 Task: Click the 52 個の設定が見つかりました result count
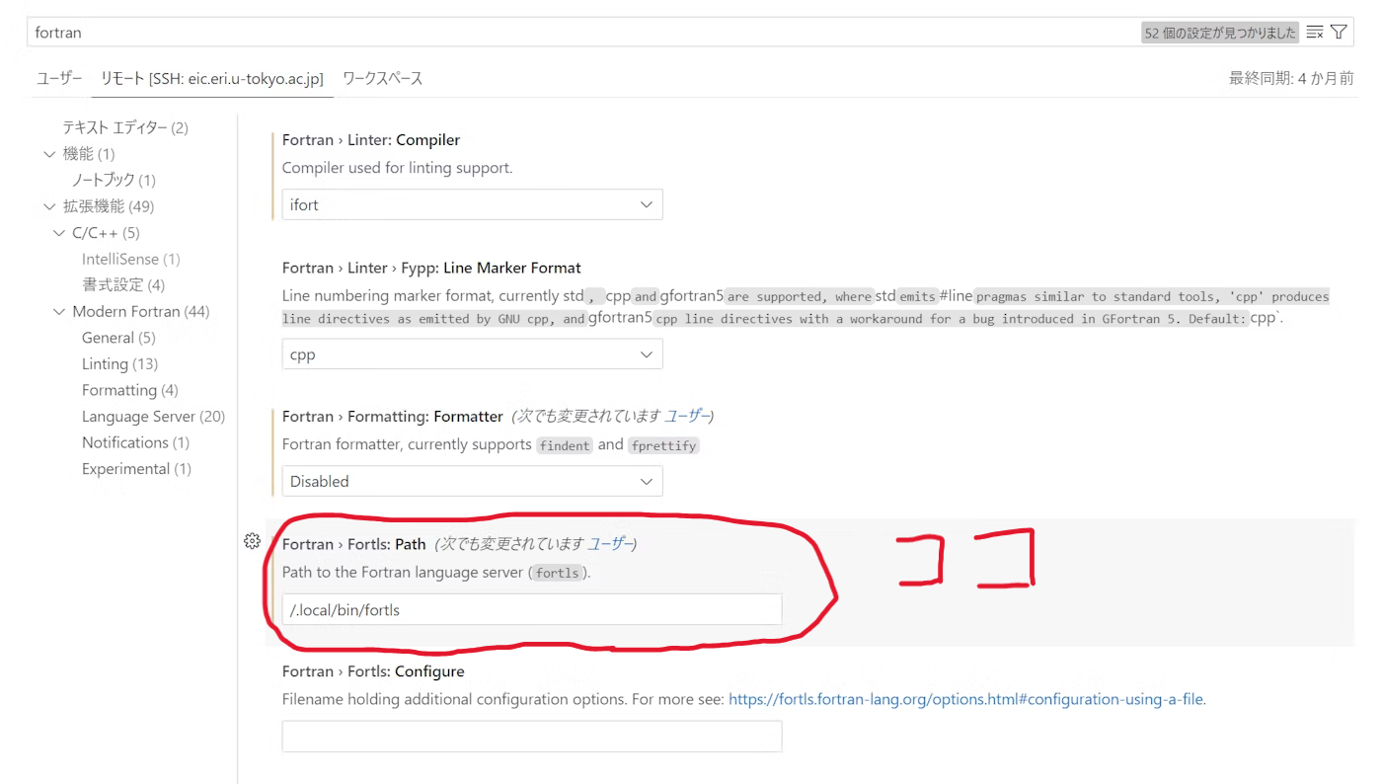click(1220, 33)
